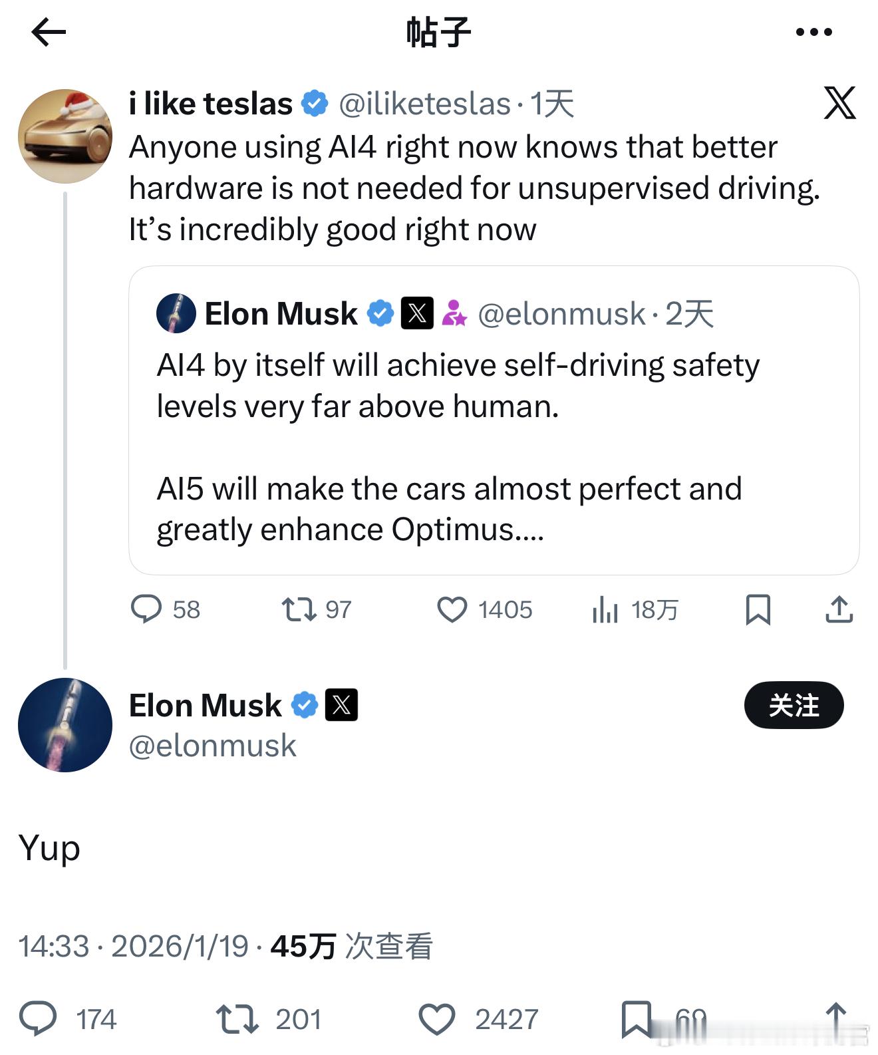Like the i like teslas post
The width and height of the screenshot is (878, 1055).
tap(452, 609)
